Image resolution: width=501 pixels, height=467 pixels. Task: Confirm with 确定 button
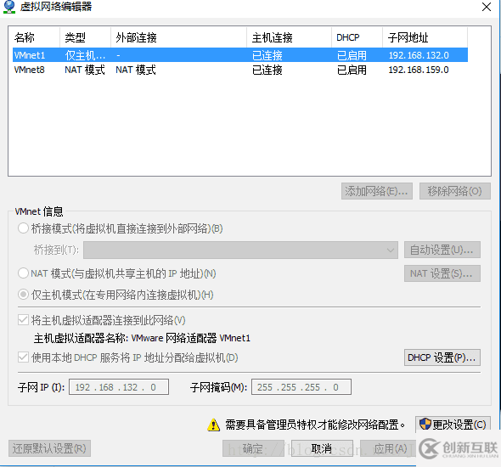[253, 448]
